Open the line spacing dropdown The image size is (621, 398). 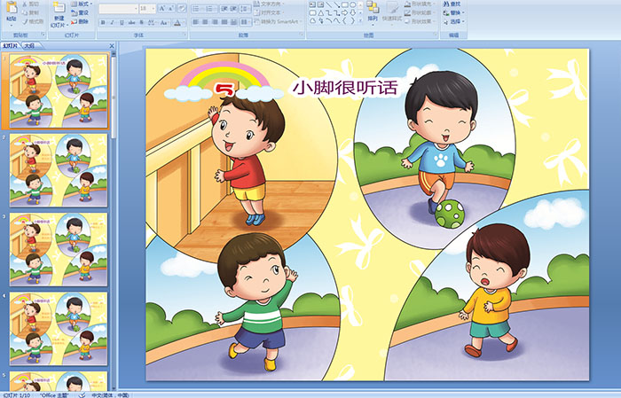245,9
